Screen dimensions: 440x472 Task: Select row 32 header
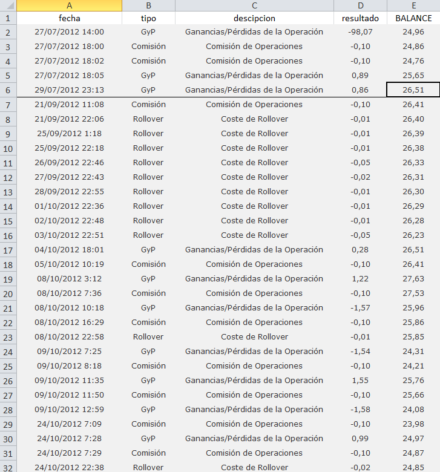click(8, 467)
